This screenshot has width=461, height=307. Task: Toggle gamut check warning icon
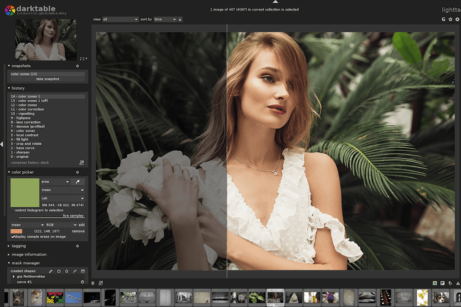coord(458,283)
